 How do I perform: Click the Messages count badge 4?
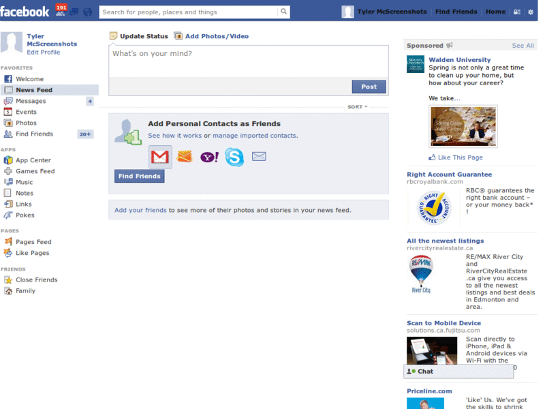pos(90,101)
